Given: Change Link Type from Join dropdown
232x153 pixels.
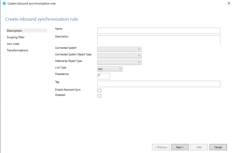Looking at the screenshot, I should point(110,69).
